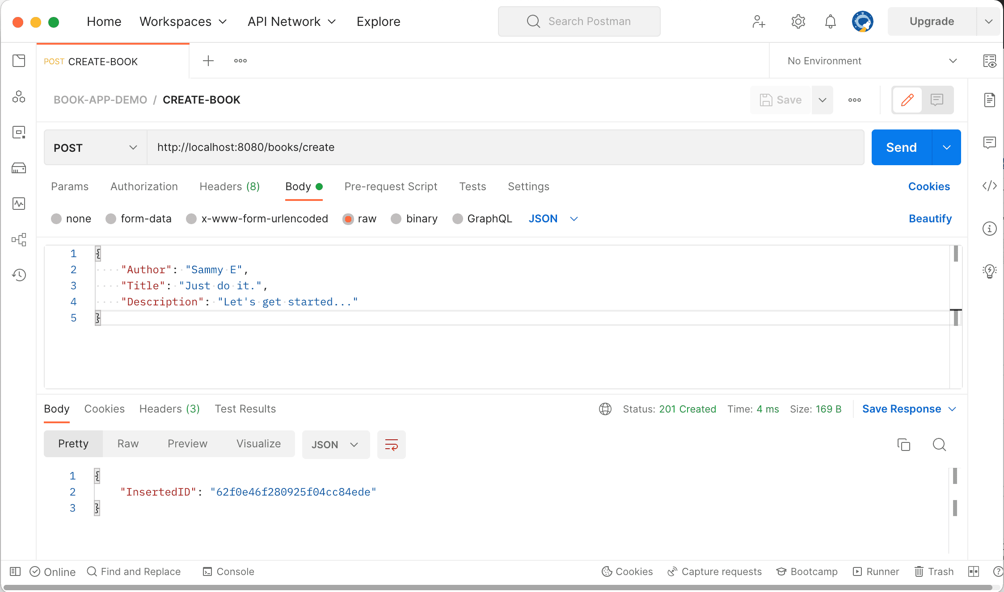This screenshot has height=592, width=1004.
Task: Copy response with the copy icon
Action: [903, 445]
